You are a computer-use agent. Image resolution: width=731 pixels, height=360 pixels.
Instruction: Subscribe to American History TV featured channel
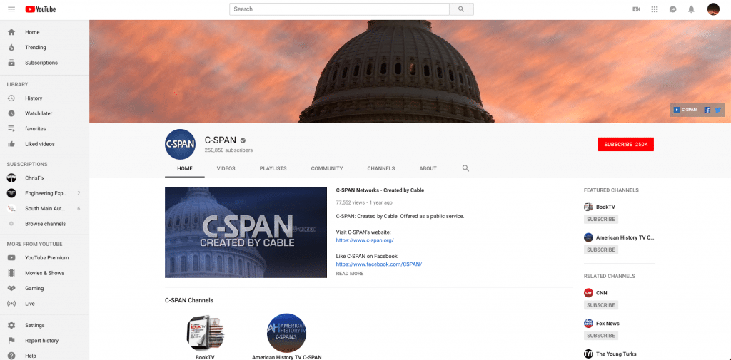601,250
